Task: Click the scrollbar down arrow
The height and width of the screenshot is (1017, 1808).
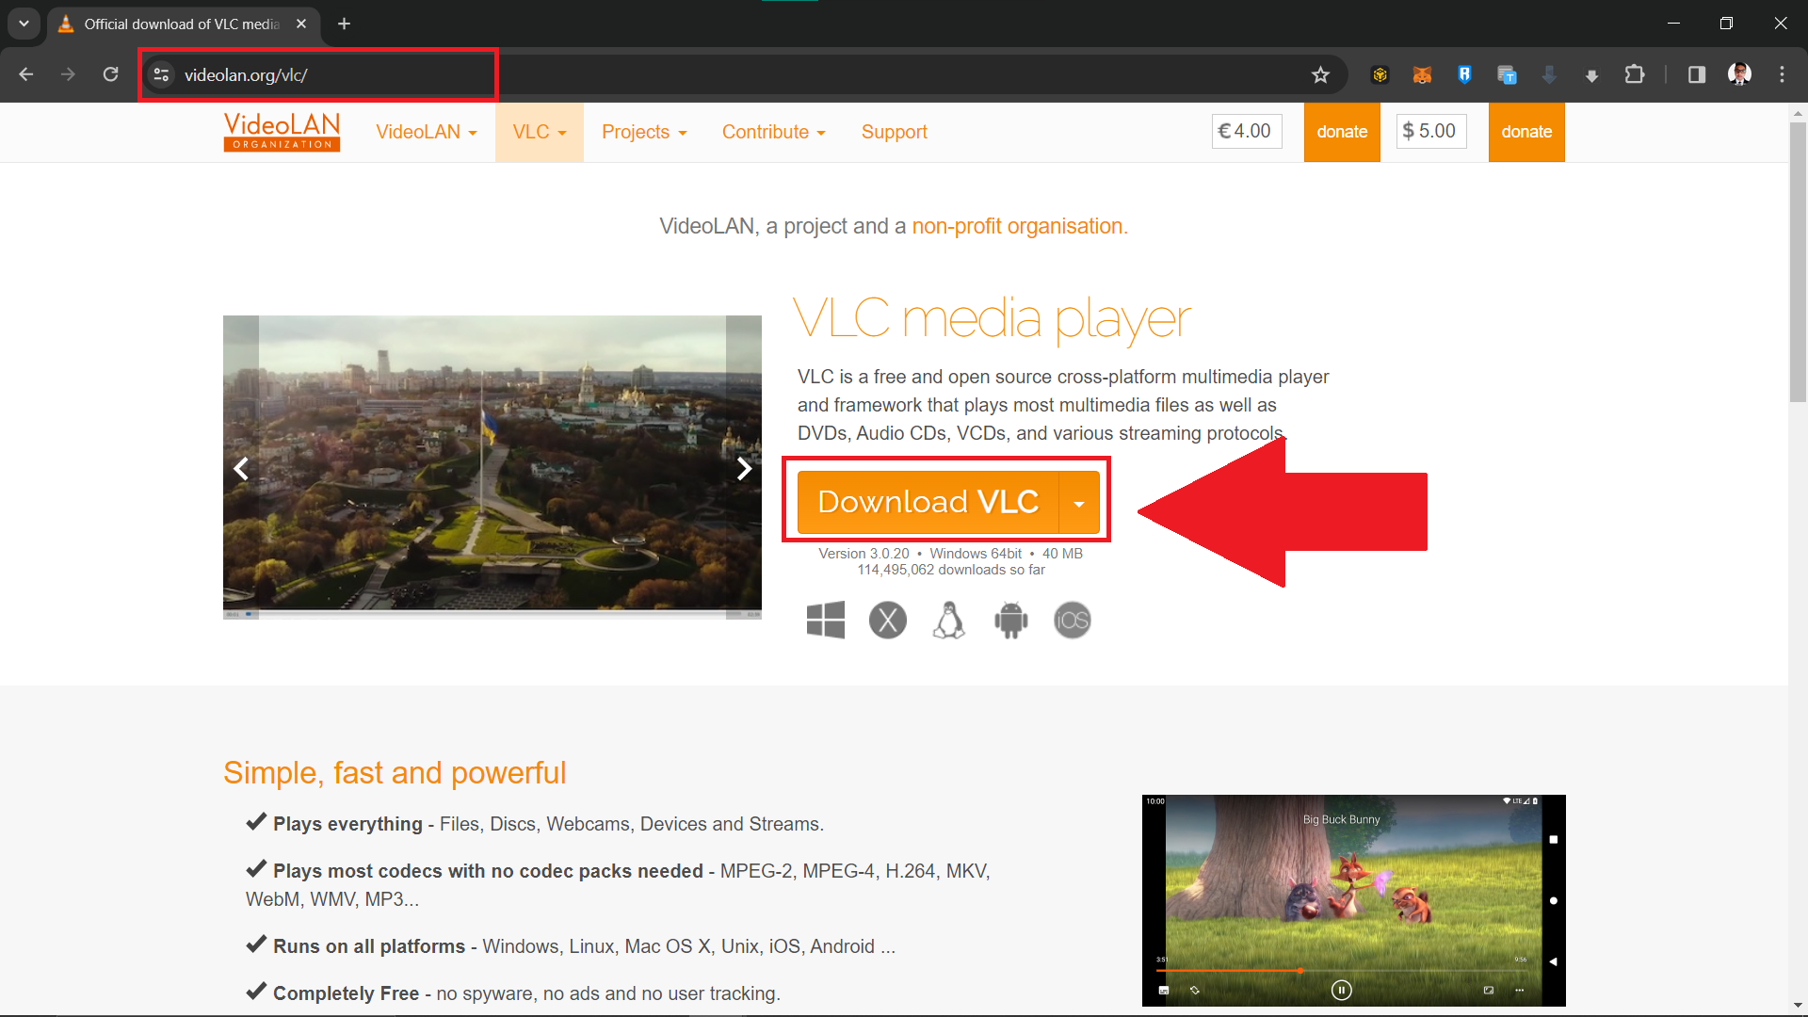Action: click(1798, 1005)
